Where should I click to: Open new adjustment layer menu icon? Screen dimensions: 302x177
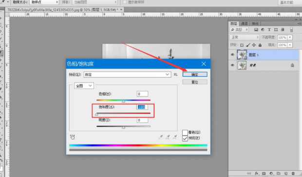(x=271, y=173)
